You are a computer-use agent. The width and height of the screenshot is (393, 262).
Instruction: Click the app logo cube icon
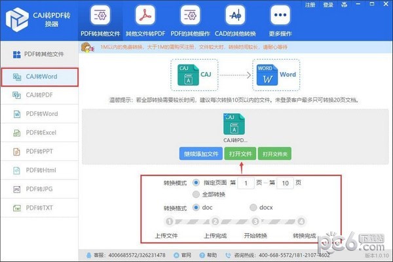click(17, 20)
